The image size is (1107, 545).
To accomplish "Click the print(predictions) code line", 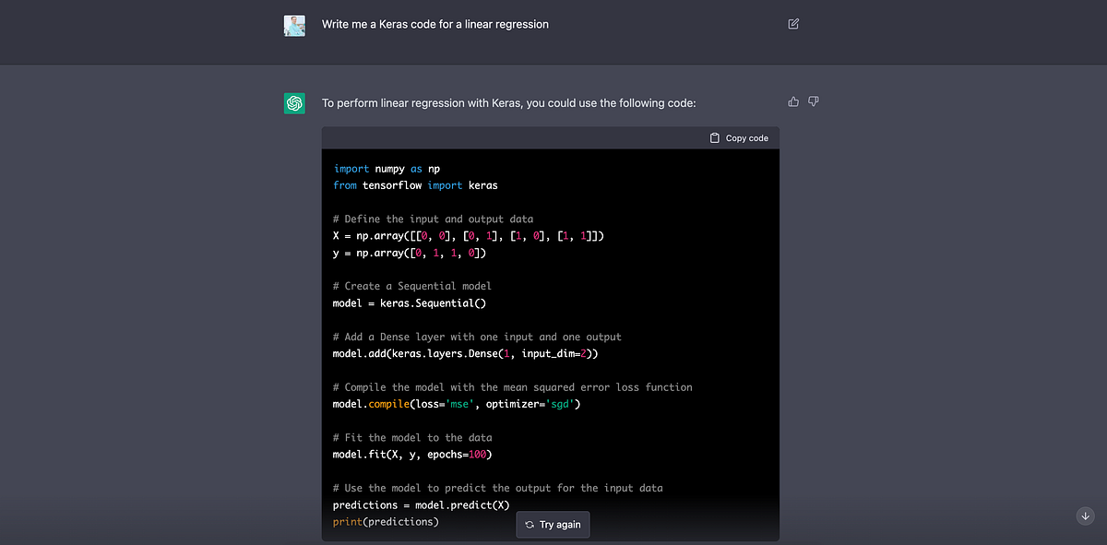I will point(386,521).
